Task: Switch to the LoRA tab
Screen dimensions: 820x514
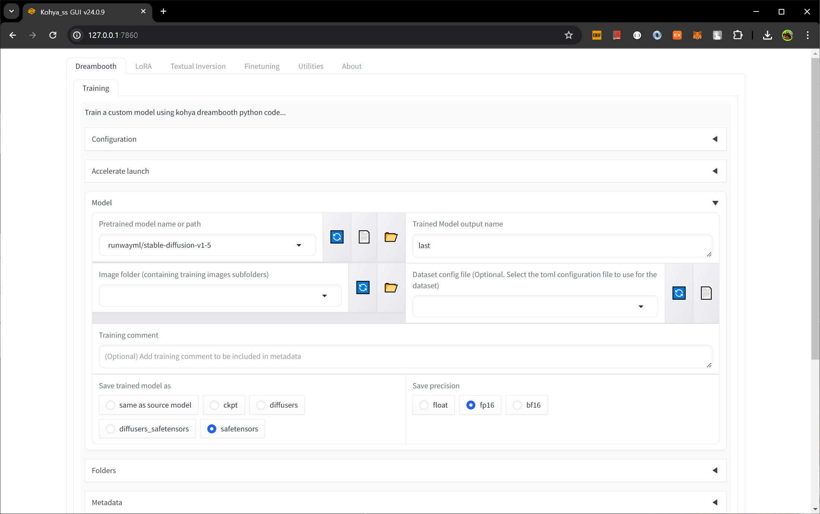Action: pyautogui.click(x=143, y=66)
